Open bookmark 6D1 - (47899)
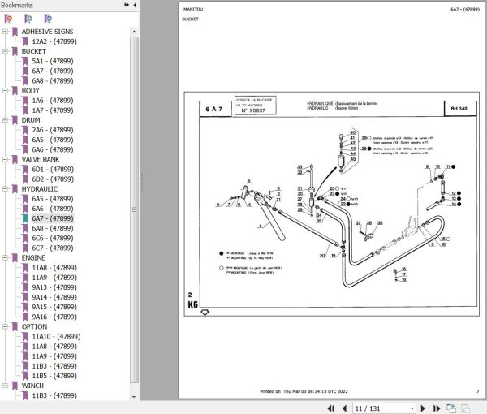This screenshot has width=487, height=414. pyautogui.click(x=53, y=170)
